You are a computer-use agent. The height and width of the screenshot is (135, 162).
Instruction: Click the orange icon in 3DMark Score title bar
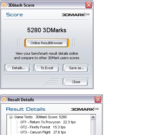tap(4, 5)
